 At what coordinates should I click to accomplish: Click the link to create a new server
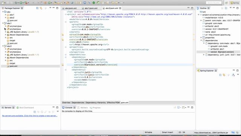[x=30, y=116]
